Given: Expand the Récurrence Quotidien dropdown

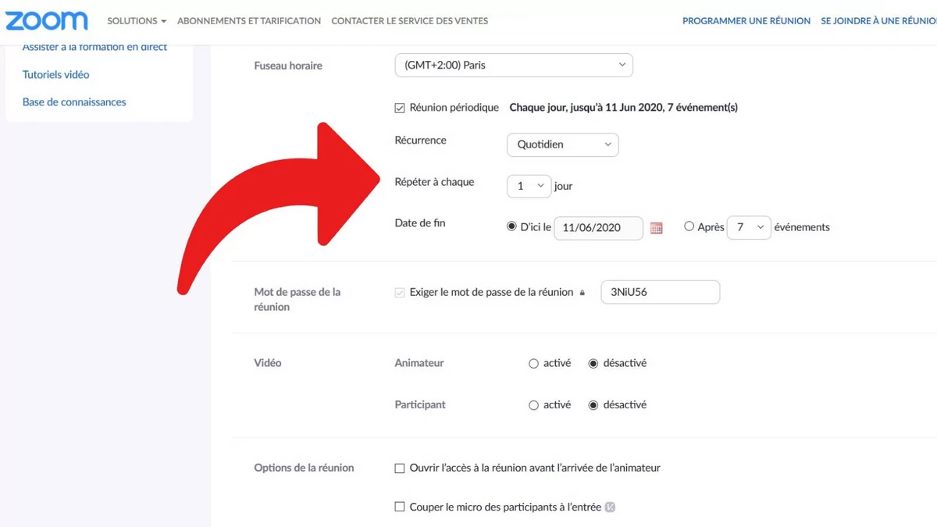Looking at the screenshot, I should pos(563,144).
